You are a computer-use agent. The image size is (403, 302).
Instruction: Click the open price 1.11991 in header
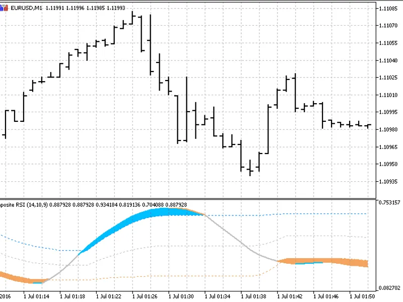click(55, 8)
